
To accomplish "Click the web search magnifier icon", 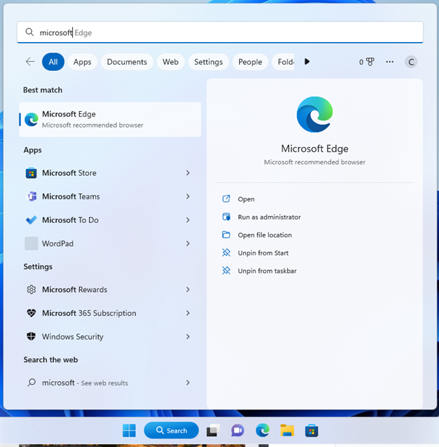I will 31,382.
